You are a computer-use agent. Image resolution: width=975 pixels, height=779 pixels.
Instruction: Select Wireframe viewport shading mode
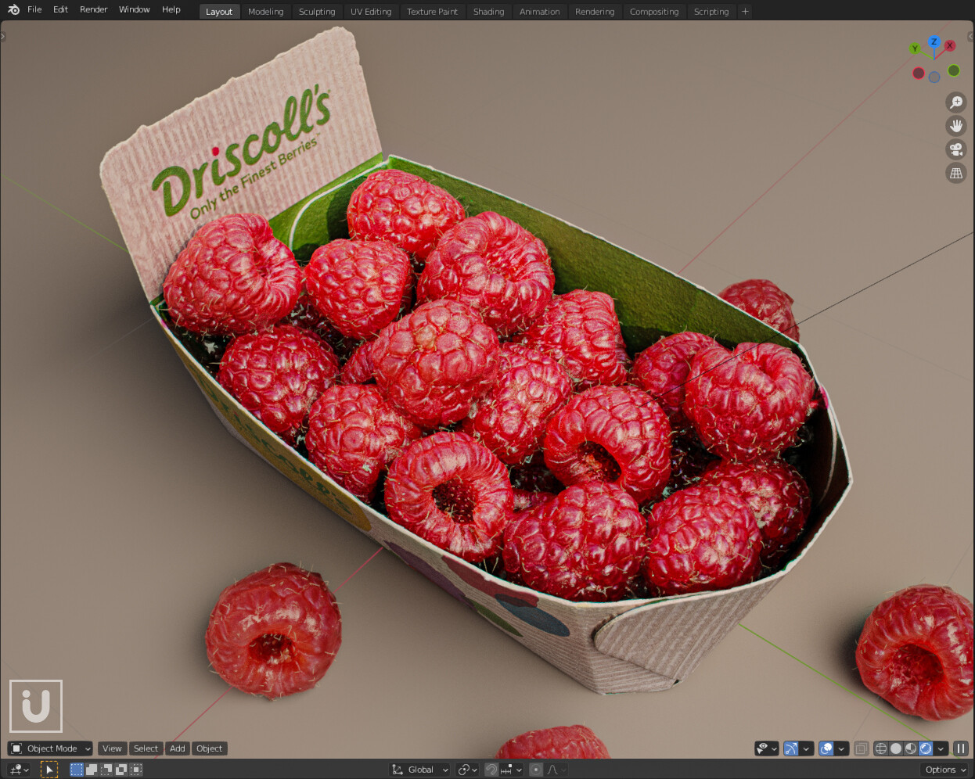click(x=882, y=748)
